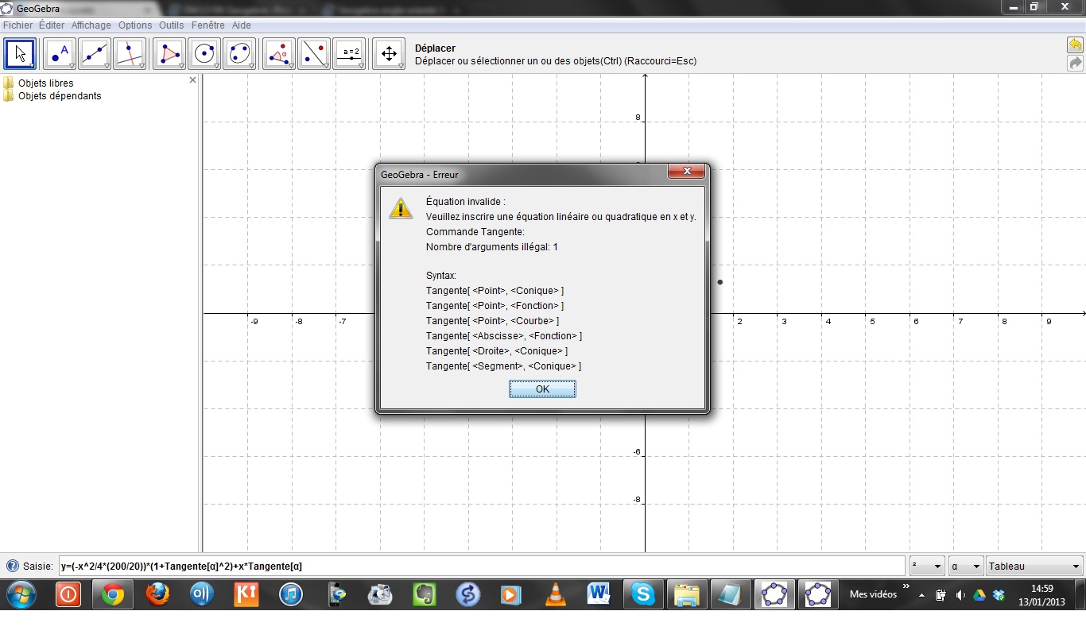The height and width of the screenshot is (642, 1086).
Task: Click the -9 label on the x-axis
Action: (254, 322)
